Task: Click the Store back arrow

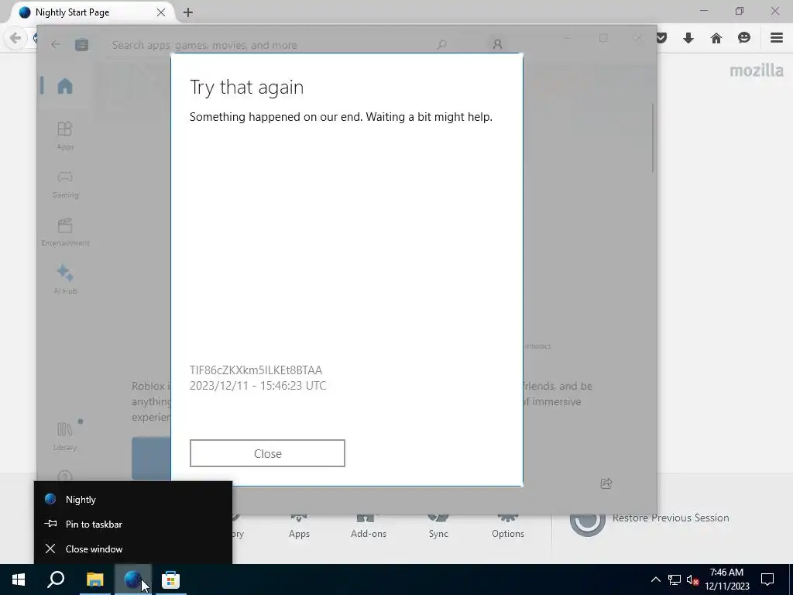Action: 56,44
